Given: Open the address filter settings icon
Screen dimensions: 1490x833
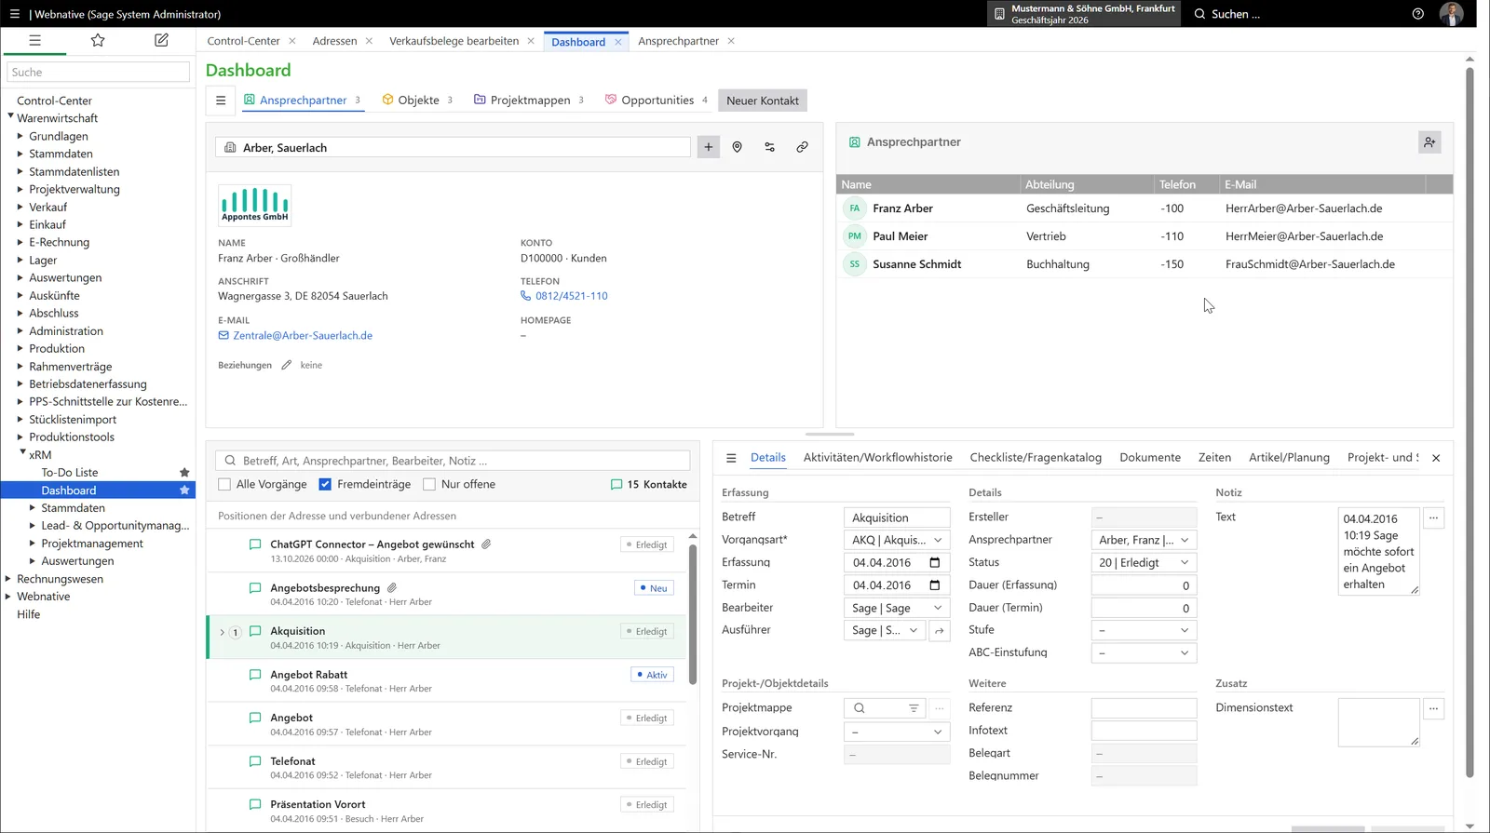Looking at the screenshot, I should pos(770,147).
